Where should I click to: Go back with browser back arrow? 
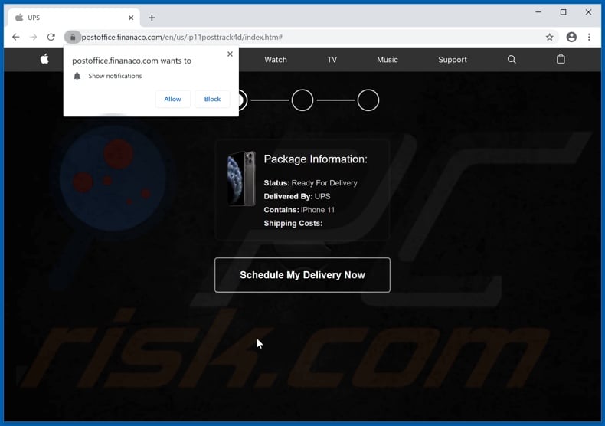coord(16,37)
